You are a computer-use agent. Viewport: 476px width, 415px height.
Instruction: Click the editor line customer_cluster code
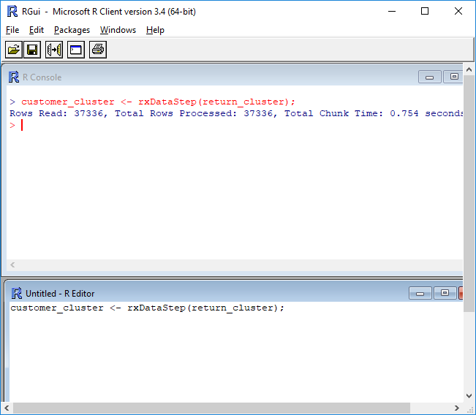pyautogui.click(x=147, y=308)
